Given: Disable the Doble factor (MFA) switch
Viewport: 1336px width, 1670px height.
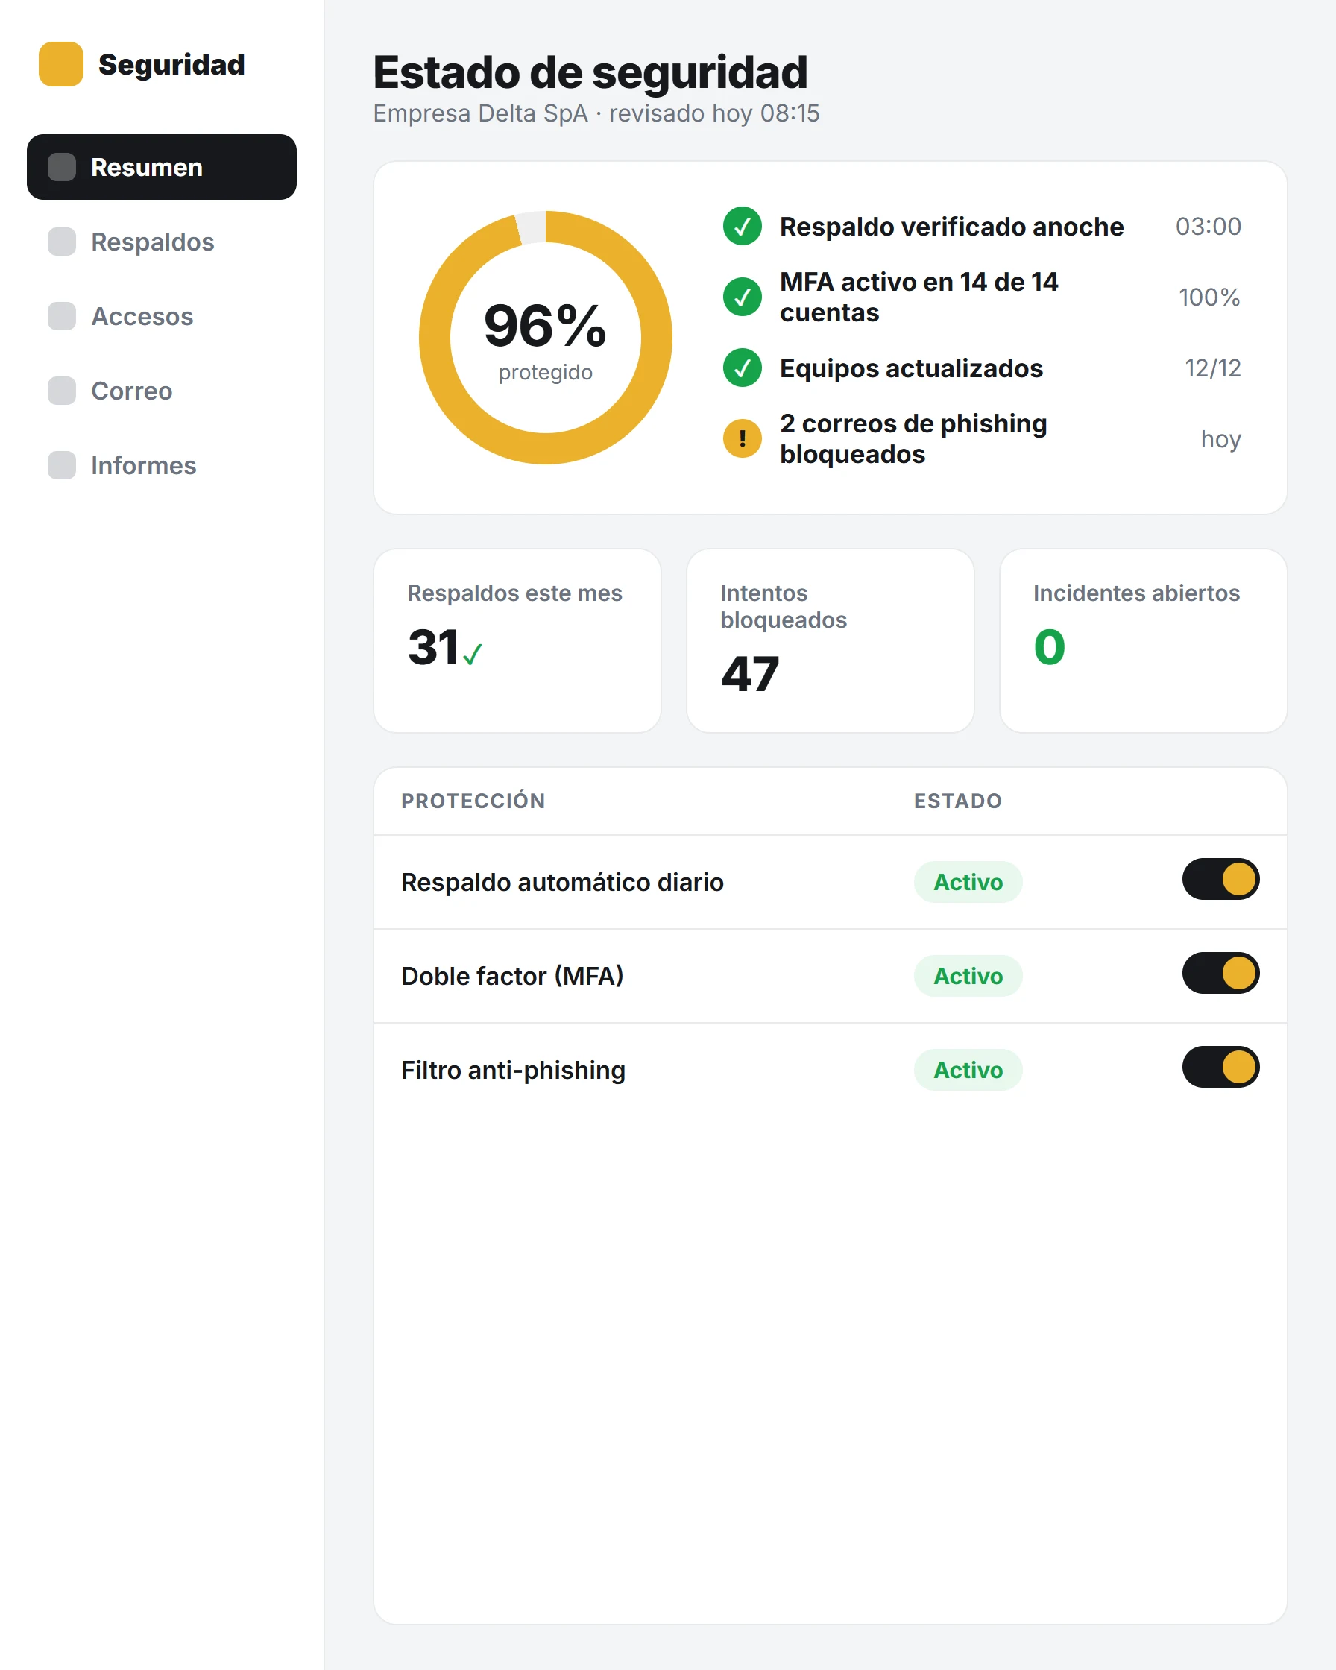Looking at the screenshot, I should click(1220, 973).
